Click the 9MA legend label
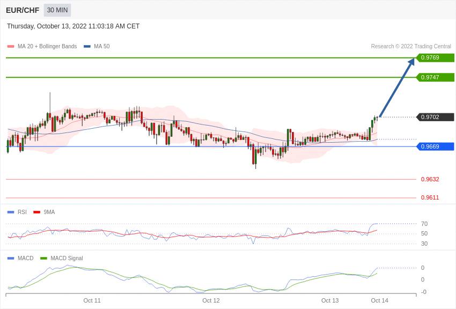 click(x=49, y=212)
